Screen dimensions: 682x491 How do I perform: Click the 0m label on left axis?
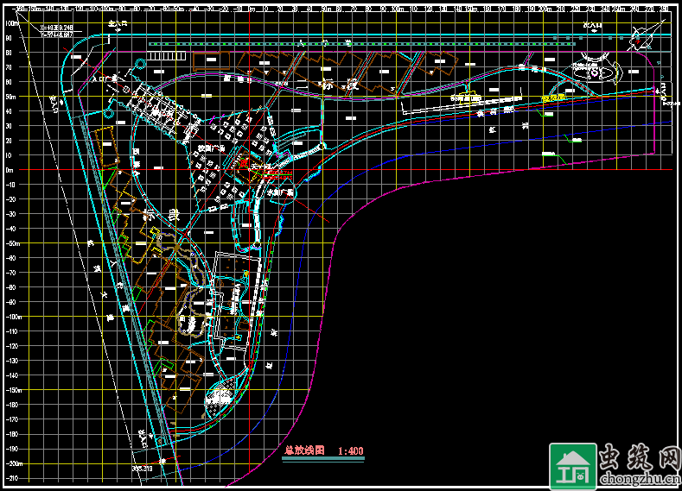point(10,170)
